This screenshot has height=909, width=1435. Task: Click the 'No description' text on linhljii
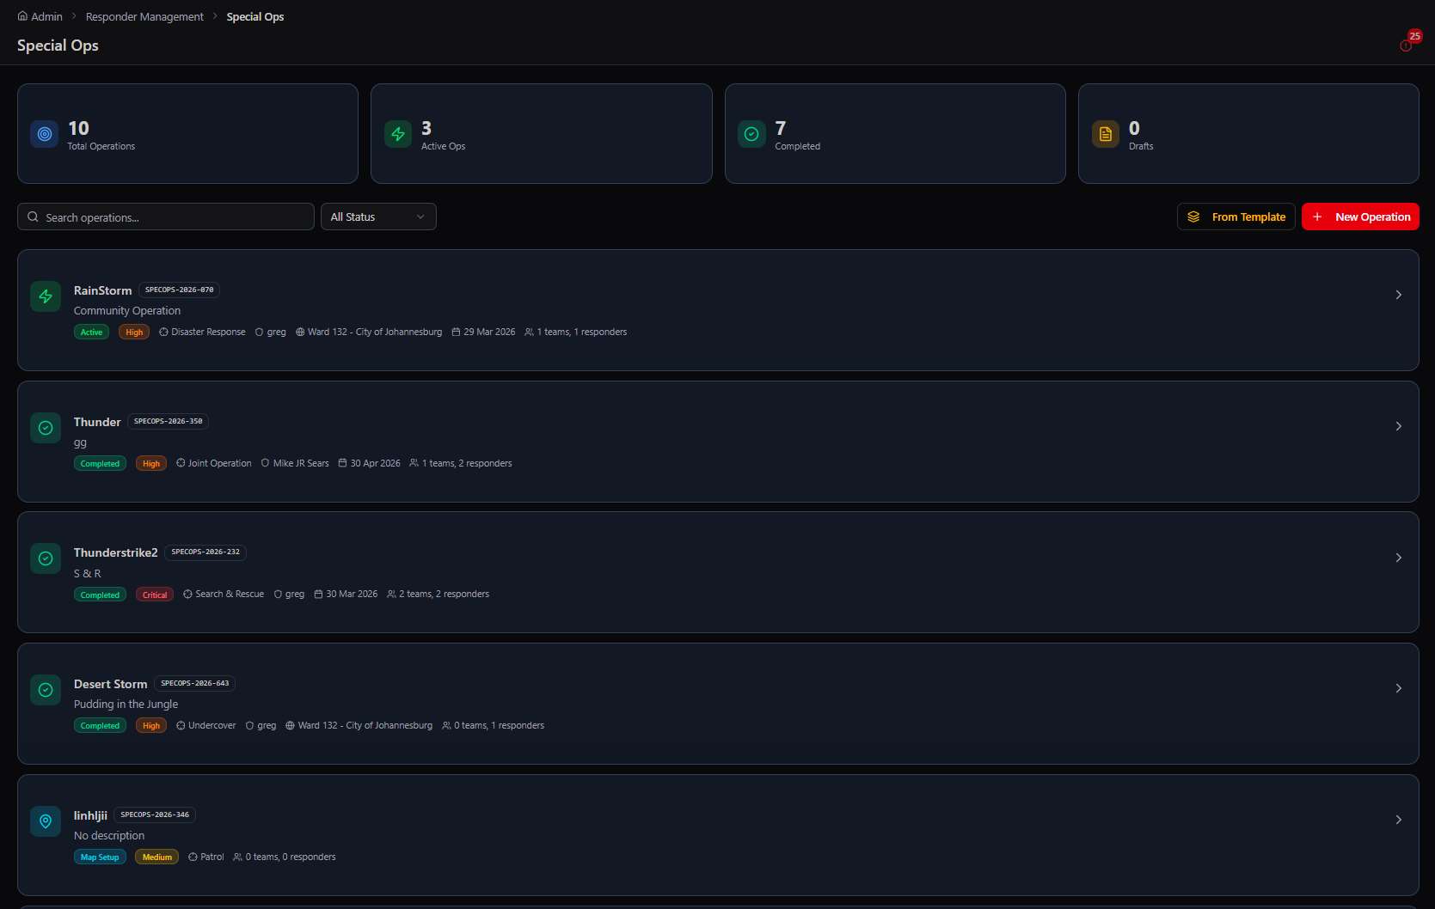click(x=109, y=836)
